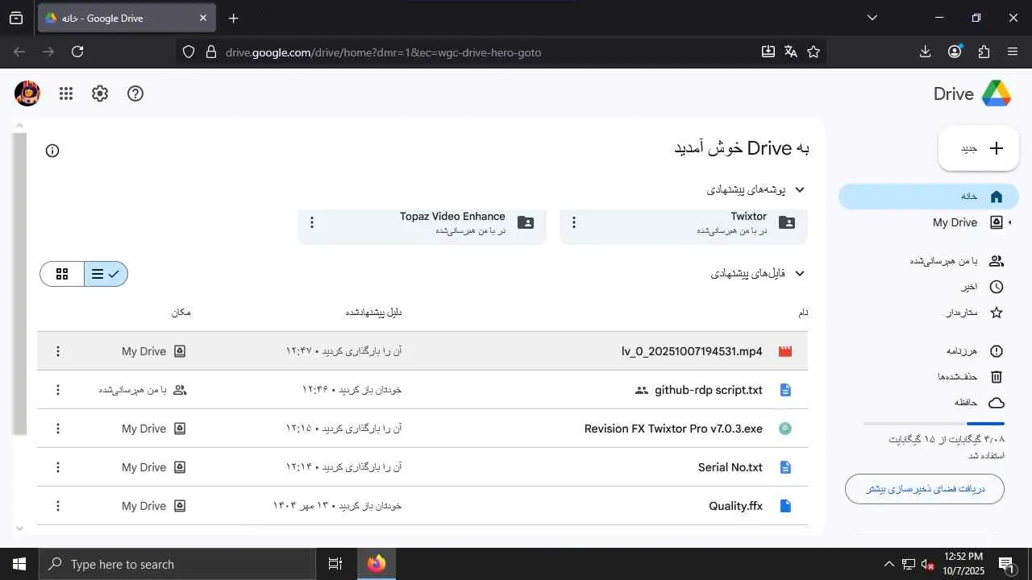Image resolution: width=1032 pixels, height=580 pixels.
Task: Open file github-rdp script.txt
Action: 709,390
